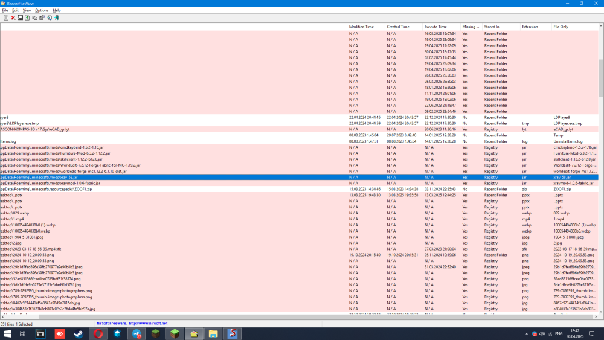This screenshot has width=604, height=340.
Task: Select the cmdkeybind-1.5.2-1.16.jar row
Action: [299, 147]
